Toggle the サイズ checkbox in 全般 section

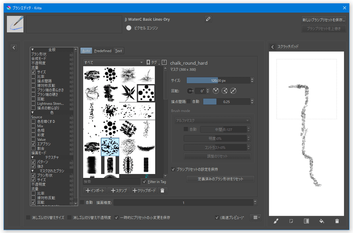click(33, 72)
